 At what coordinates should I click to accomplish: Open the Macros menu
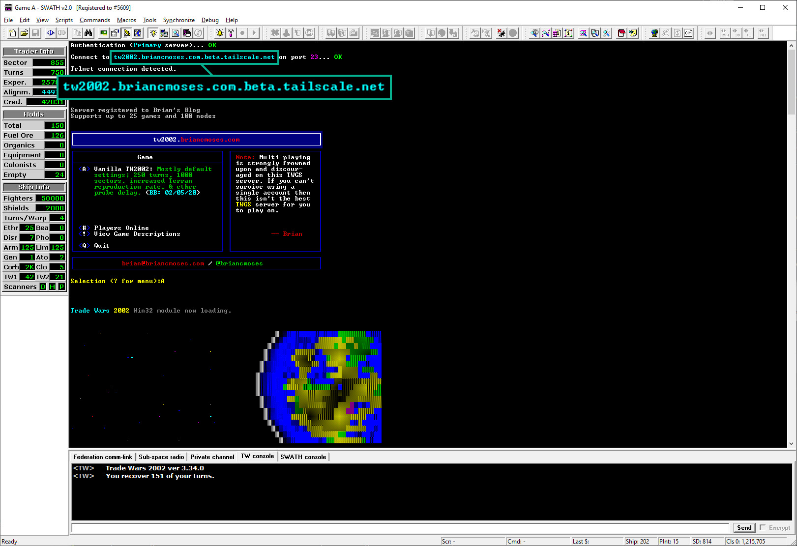click(x=126, y=20)
